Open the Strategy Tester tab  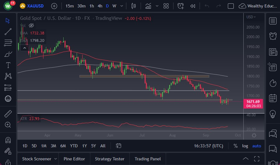coord(110,159)
